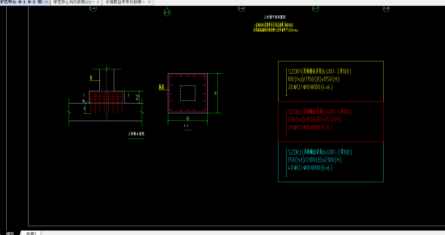Click text 28Φ12/Φ10@100(5x5)
This screenshot has width=445, height=235.
pyautogui.click(x=310, y=128)
